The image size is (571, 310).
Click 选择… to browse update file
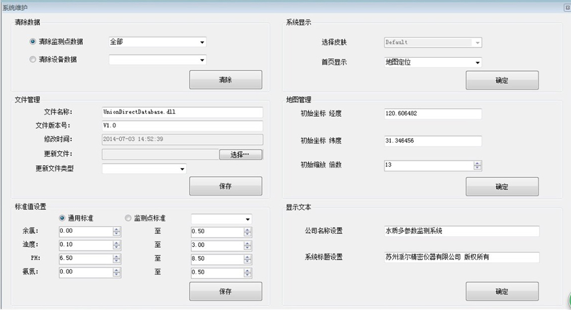click(x=241, y=154)
